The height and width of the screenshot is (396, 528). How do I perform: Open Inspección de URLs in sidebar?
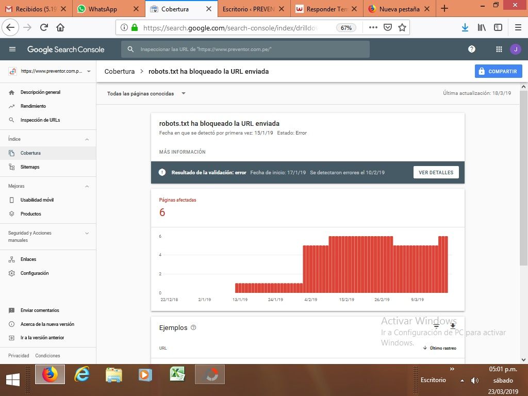pos(40,120)
